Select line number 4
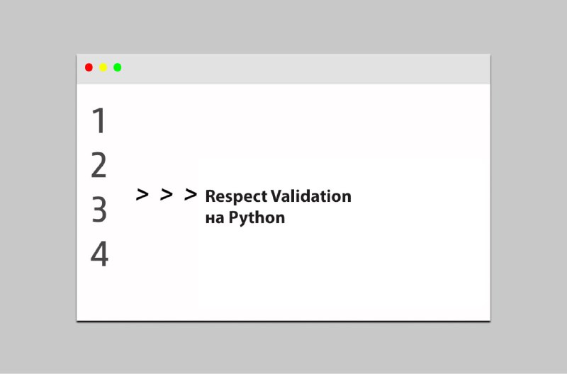This screenshot has width=567, height=374. coord(99,254)
